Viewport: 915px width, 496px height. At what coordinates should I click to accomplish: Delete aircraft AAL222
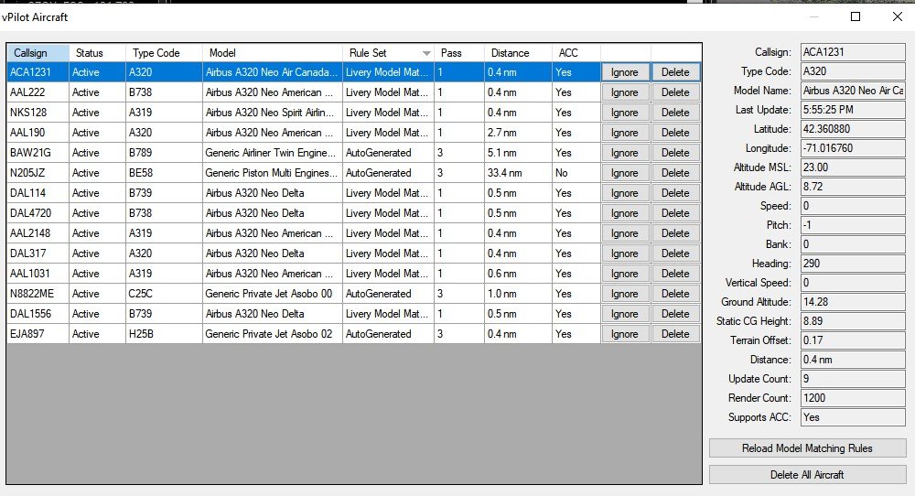coord(675,92)
